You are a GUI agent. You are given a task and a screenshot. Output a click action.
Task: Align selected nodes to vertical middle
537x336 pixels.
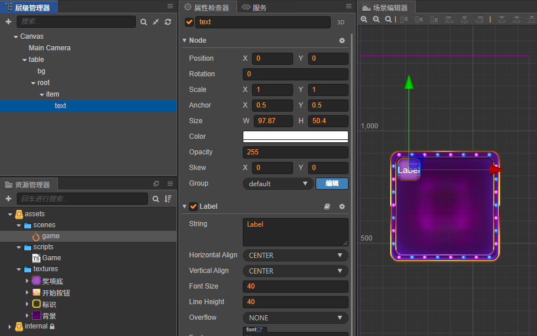pos(419,20)
